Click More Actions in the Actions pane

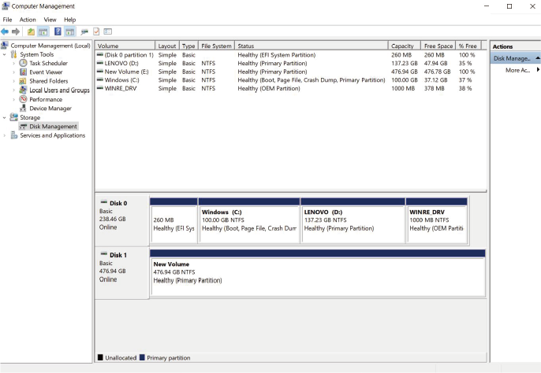[x=518, y=70]
